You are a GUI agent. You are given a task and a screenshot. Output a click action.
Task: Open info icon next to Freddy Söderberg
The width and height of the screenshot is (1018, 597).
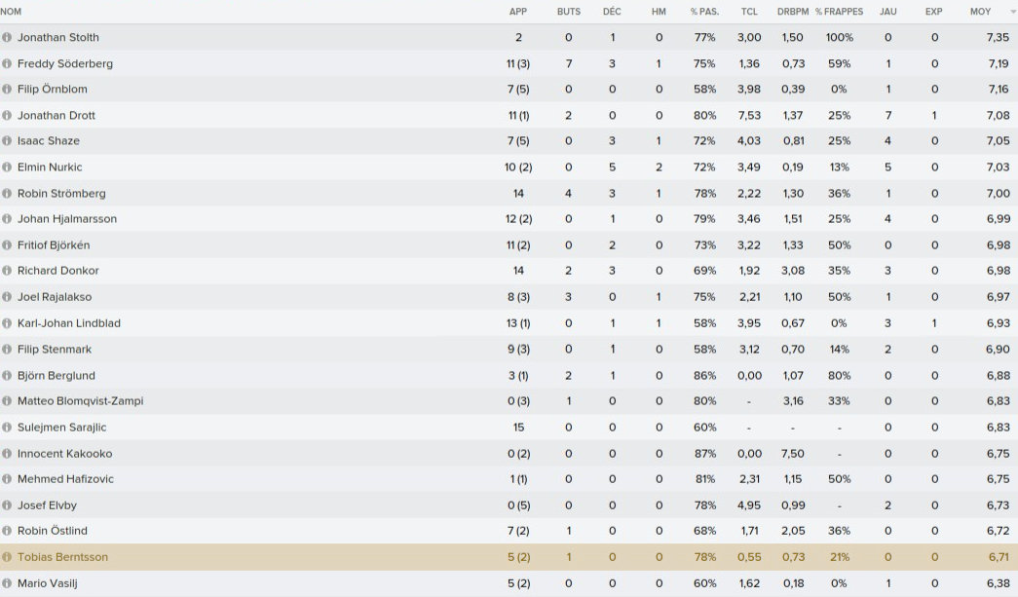tap(7, 63)
